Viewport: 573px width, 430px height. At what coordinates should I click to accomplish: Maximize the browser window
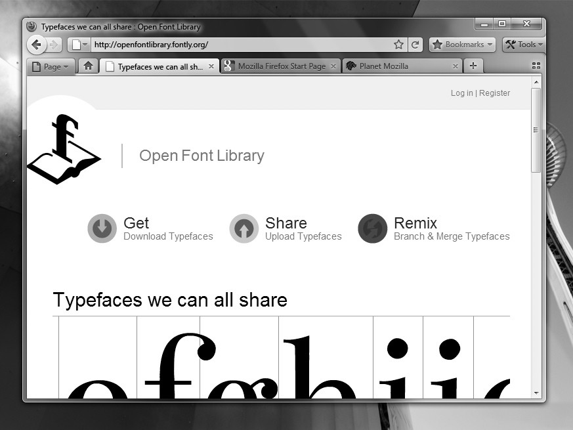502,24
